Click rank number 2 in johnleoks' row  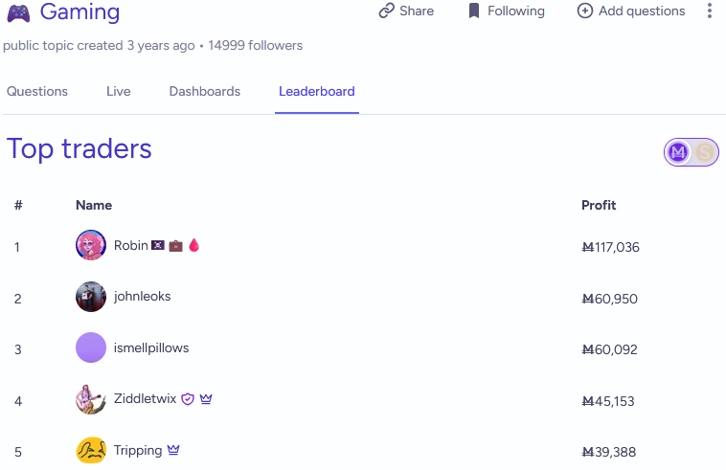(x=17, y=299)
